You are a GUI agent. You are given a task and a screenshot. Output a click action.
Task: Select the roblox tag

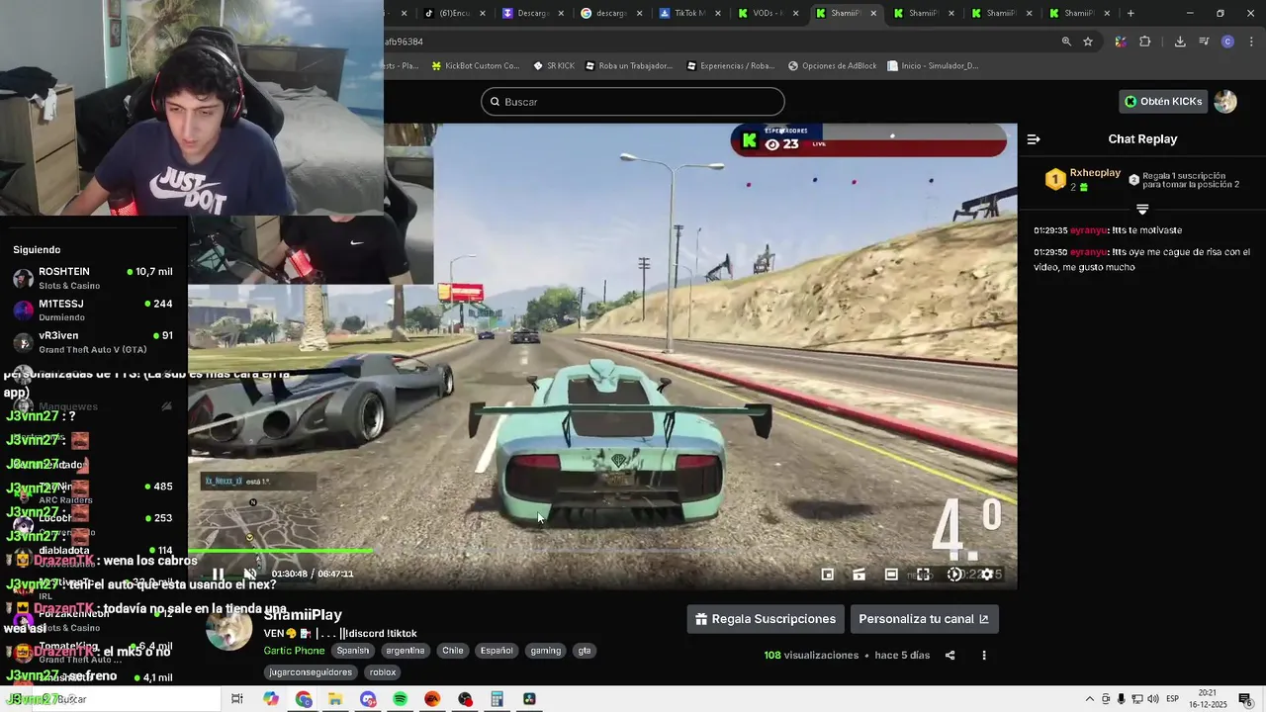tap(383, 672)
